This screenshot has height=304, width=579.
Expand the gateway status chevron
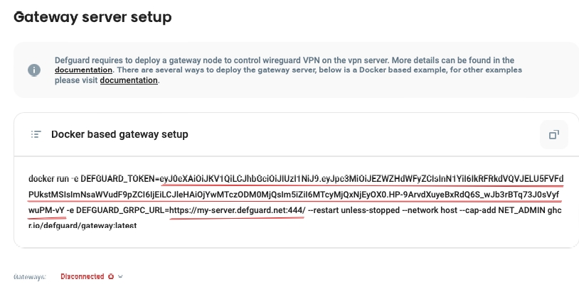pyautogui.click(x=121, y=276)
